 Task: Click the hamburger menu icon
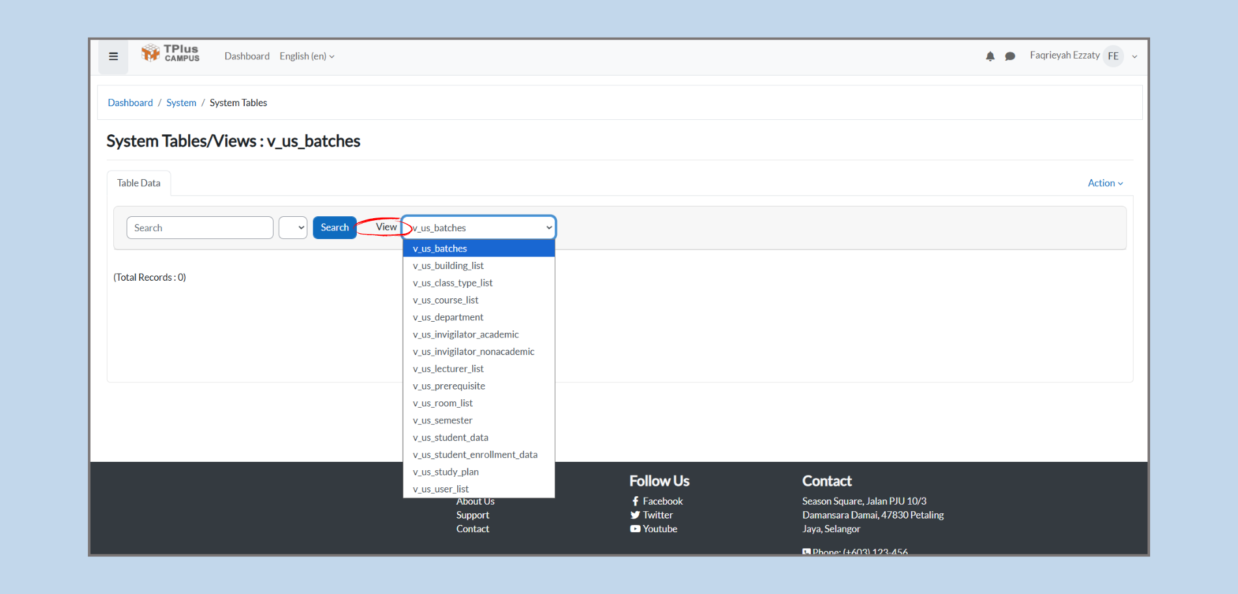point(113,57)
